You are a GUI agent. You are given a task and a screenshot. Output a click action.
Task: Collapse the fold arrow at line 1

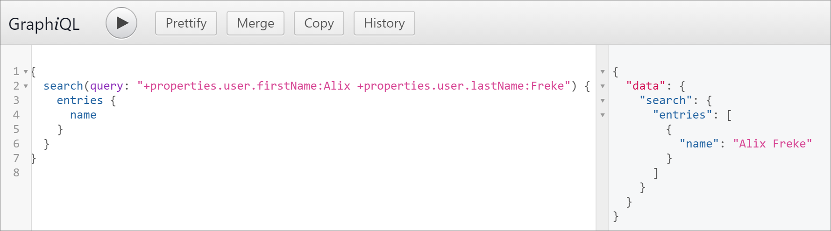(26, 72)
